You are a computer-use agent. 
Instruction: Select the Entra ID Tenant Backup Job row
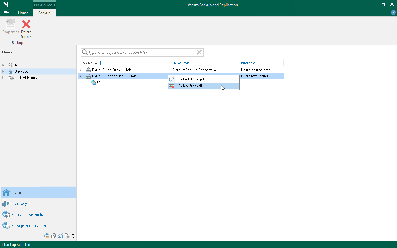point(181,76)
